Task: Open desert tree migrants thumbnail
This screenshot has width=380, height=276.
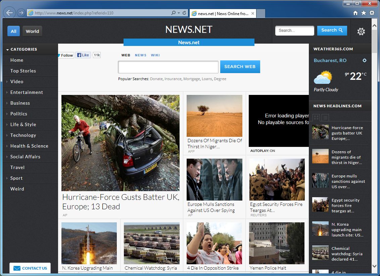Action: tap(215, 116)
